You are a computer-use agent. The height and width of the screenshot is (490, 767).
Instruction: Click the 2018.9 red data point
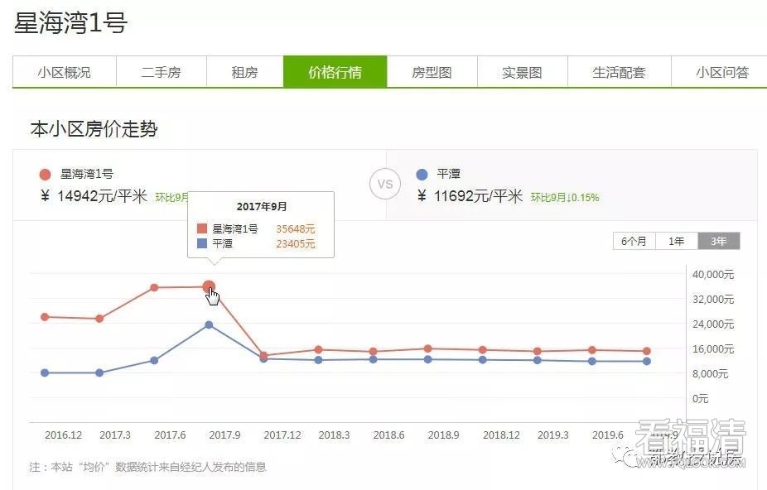coord(428,348)
